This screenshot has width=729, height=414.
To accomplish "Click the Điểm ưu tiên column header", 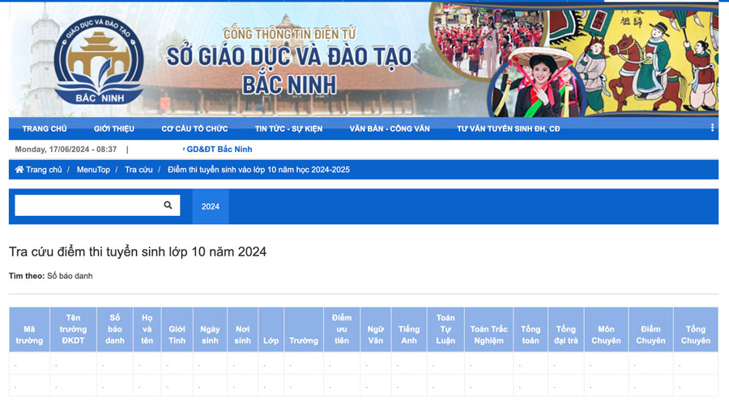I will coord(342,329).
